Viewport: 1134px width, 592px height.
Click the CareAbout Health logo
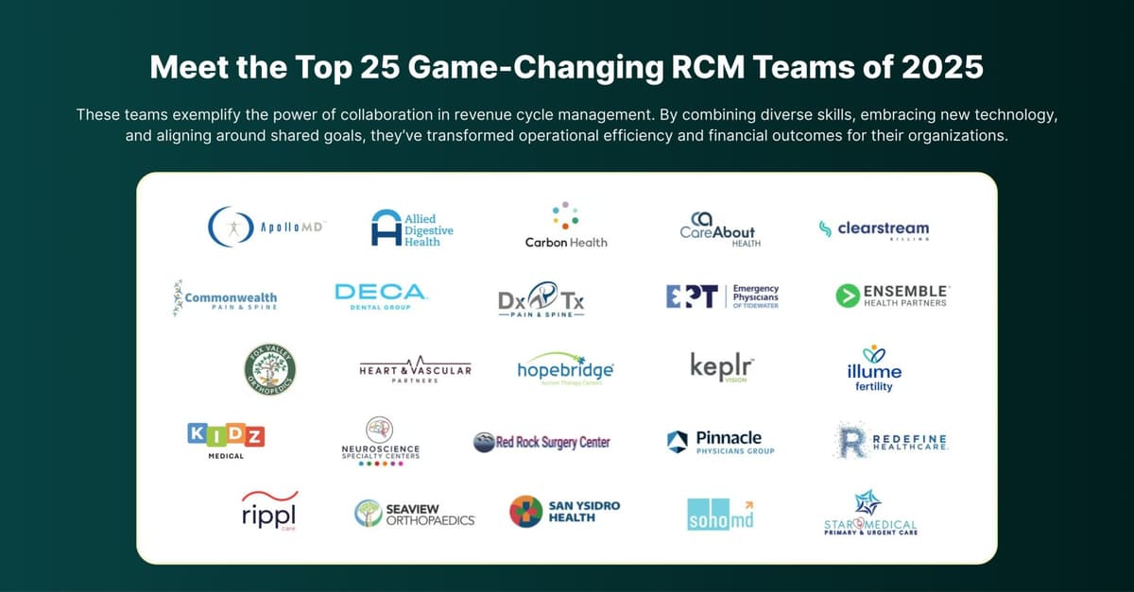pos(717,228)
